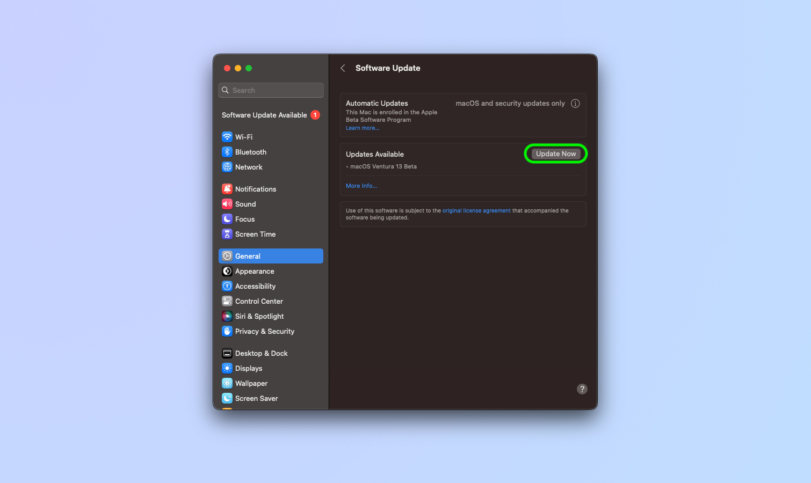Screen dimensions: 811x483
Task: Click the Control Center icon
Action: pyautogui.click(x=227, y=301)
